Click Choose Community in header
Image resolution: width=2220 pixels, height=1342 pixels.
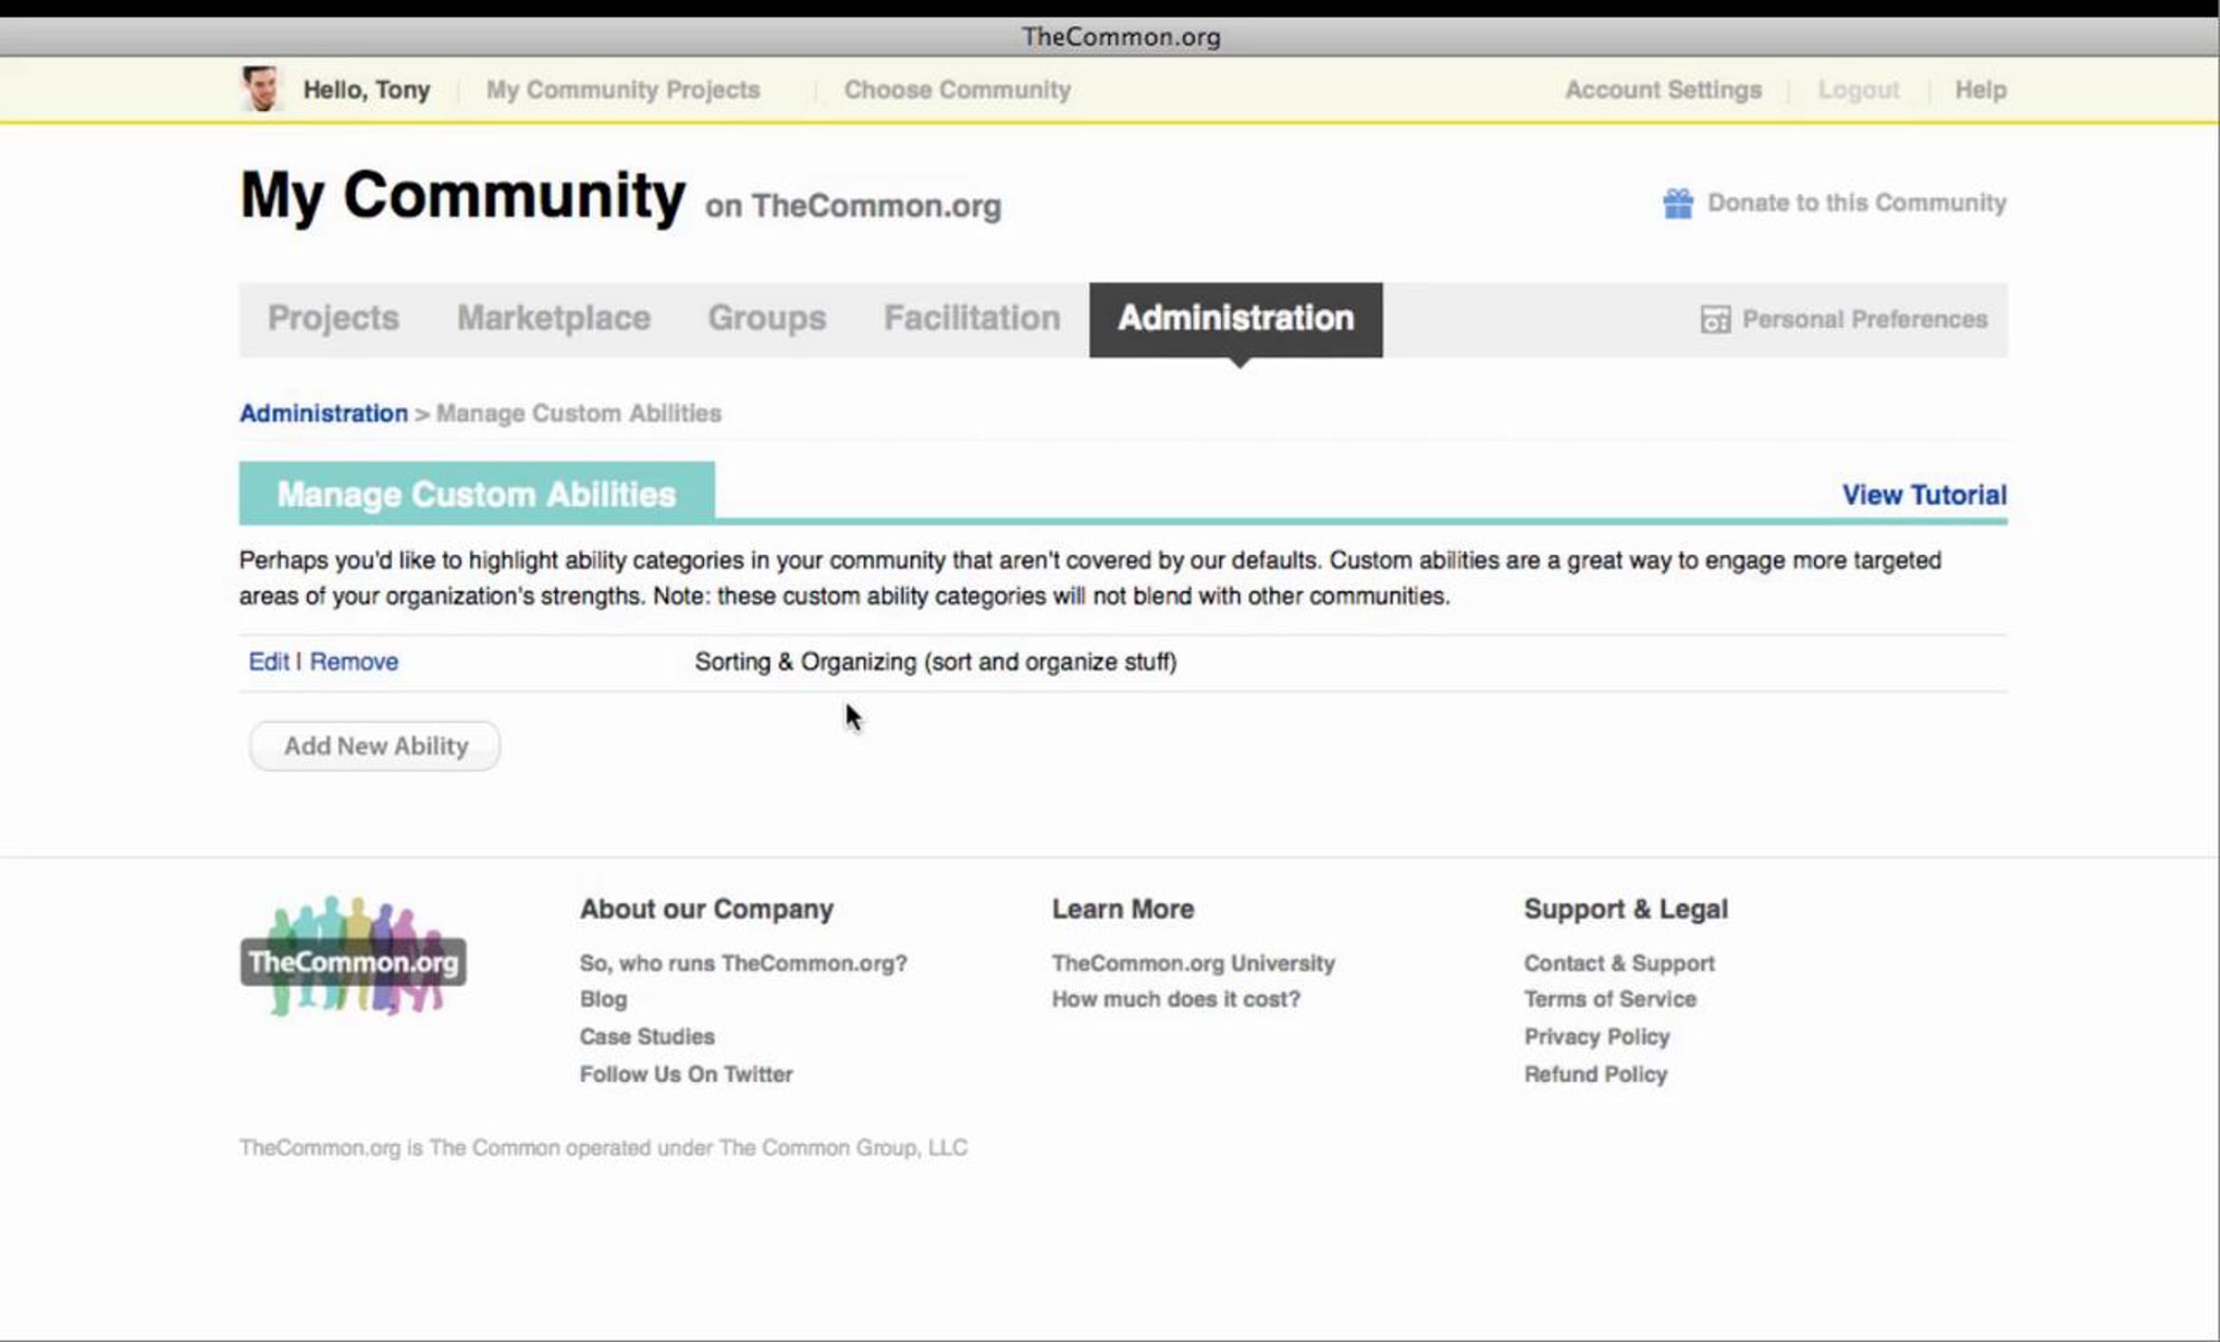[x=956, y=90]
